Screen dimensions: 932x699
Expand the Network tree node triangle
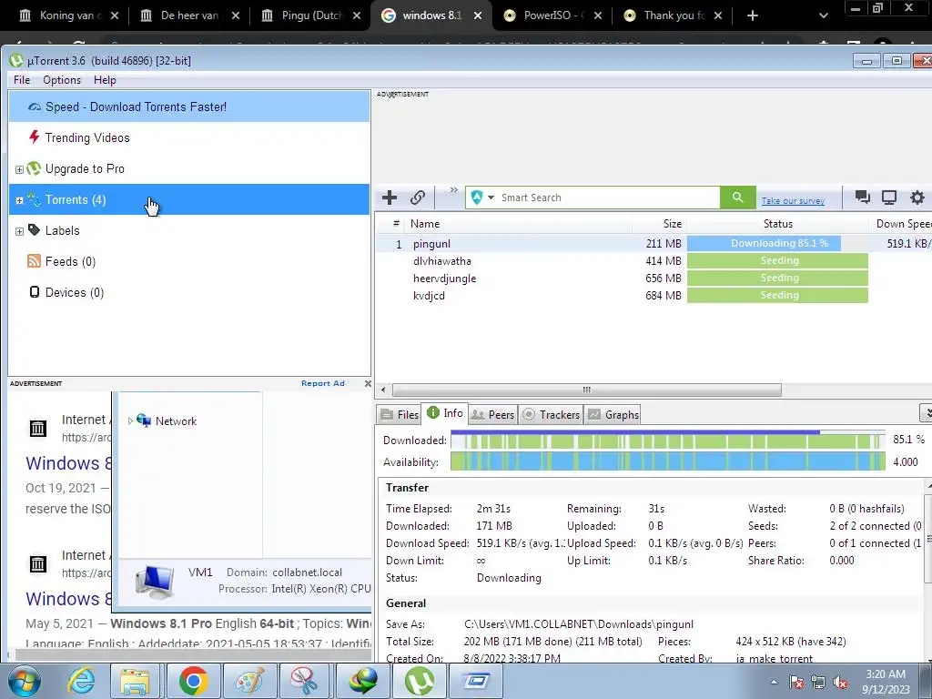pos(130,420)
